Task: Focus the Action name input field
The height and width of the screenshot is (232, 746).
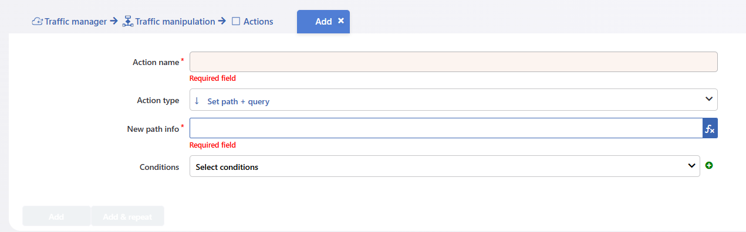Action: click(x=453, y=62)
